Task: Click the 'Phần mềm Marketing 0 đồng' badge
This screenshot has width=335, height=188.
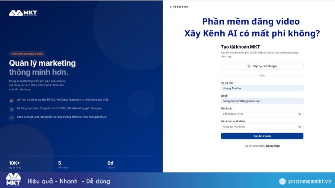Action: 27,54
